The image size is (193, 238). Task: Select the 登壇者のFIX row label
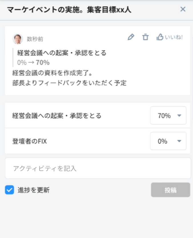pyautogui.click(x=29, y=141)
